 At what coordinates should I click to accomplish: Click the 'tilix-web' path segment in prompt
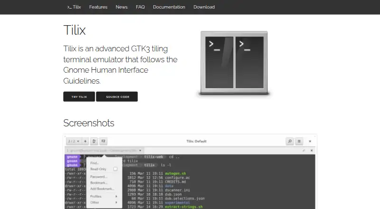coord(153,157)
